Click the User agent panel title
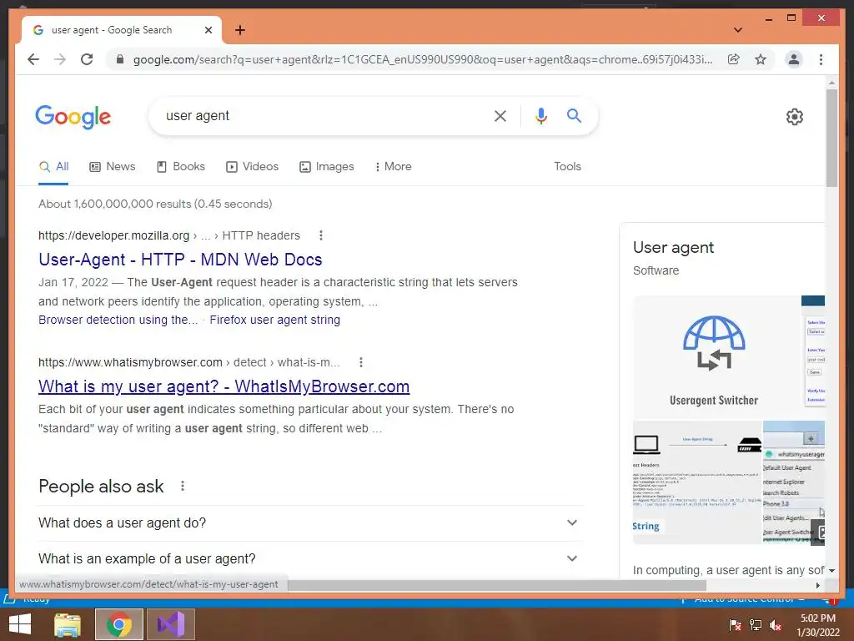Viewport: 854px width, 641px height. pyautogui.click(x=673, y=247)
